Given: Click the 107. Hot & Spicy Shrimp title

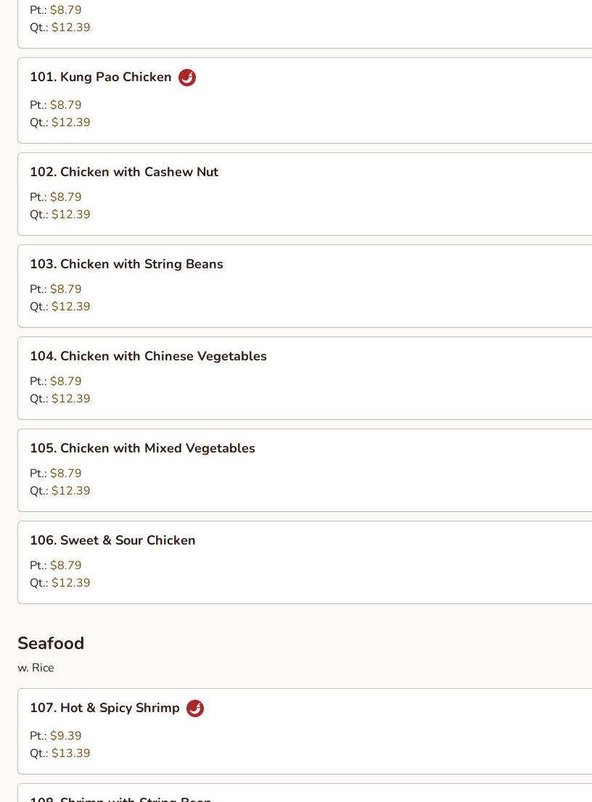Looking at the screenshot, I should pyautogui.click(x=104, y=708).
